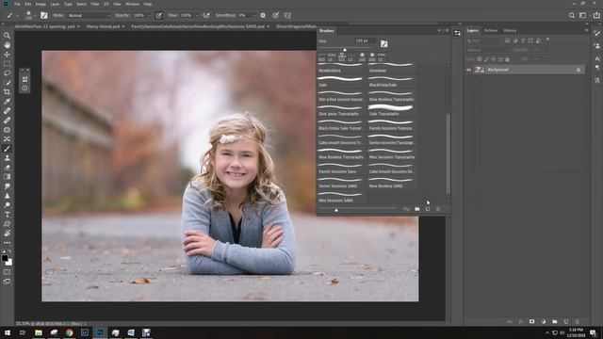Open the File menu

point(17,4)
